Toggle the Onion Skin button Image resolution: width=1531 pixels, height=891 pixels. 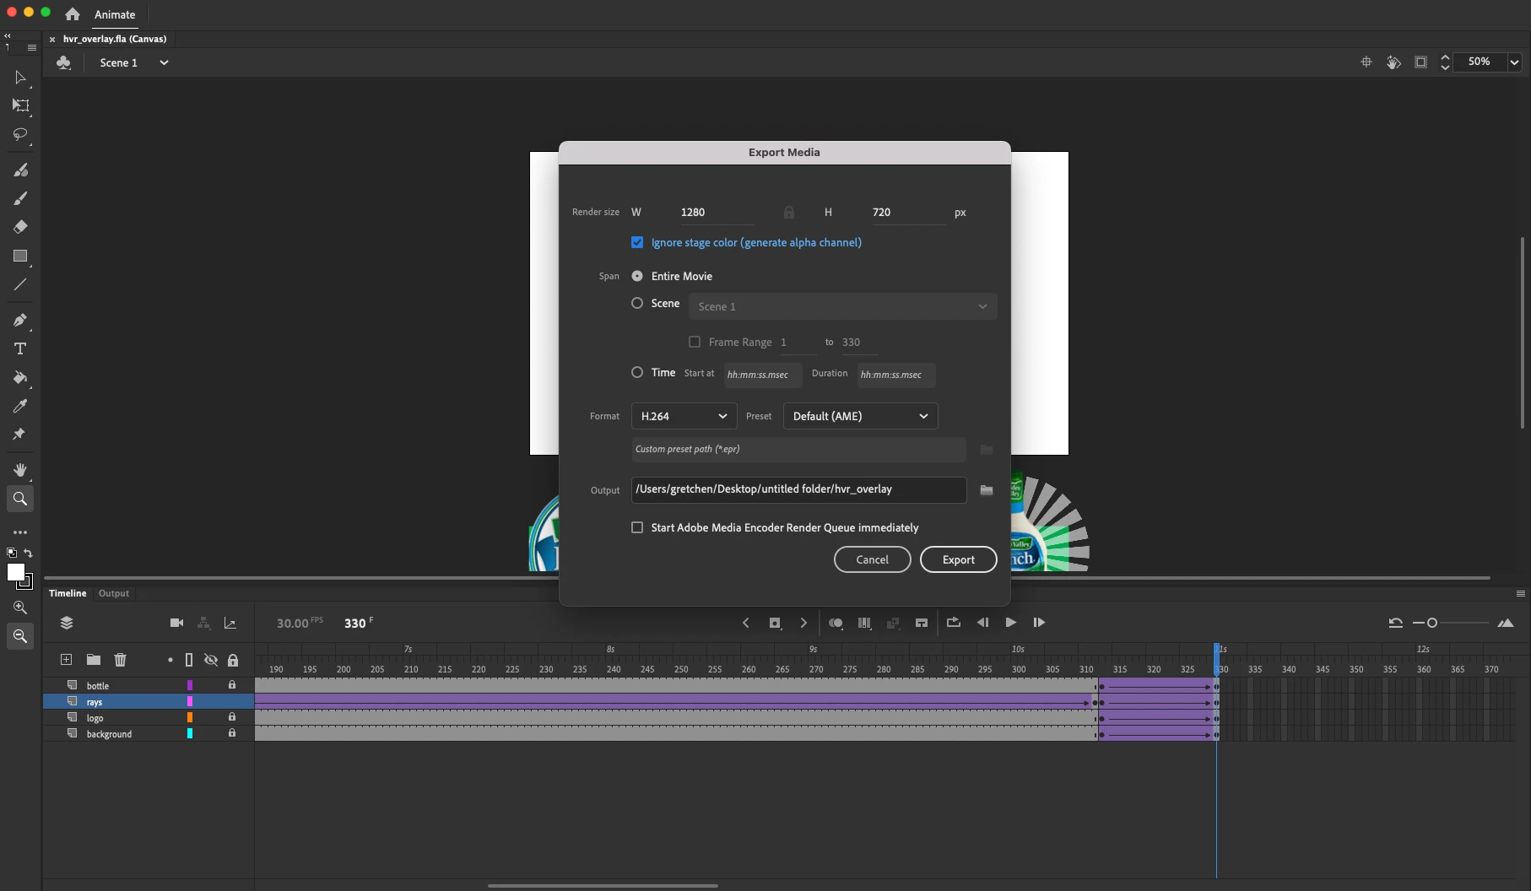point(836,623)
